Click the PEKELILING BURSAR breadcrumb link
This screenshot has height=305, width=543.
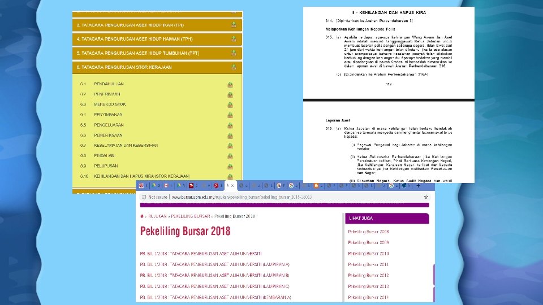click(x=191, y=216)
